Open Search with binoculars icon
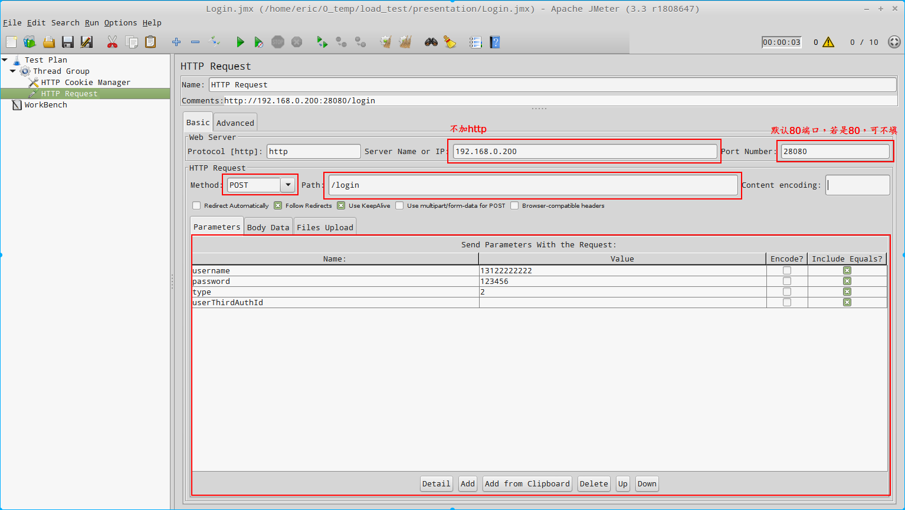This screenshot has height=510, width=905. pos(431,42)
